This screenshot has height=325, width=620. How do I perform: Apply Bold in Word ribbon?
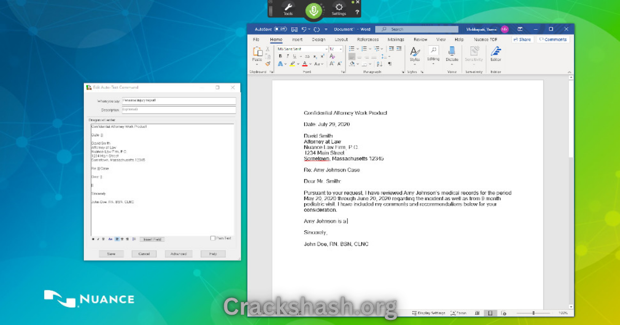(281, 56)
